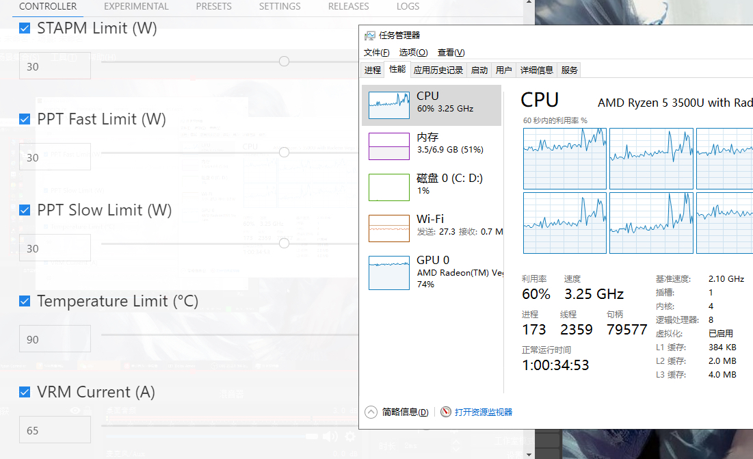This screenshot has width=753, height=459.
Task: Click the 2359 thread count value
Action: click(x=577, y=329)
